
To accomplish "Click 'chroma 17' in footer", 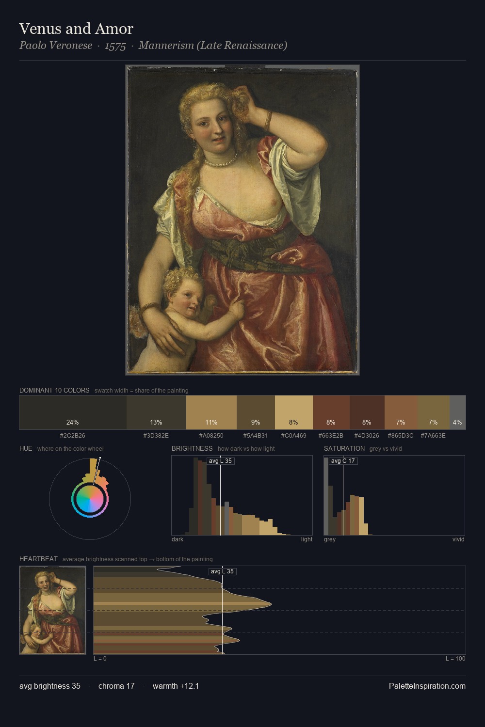I will tap(116, 686).
